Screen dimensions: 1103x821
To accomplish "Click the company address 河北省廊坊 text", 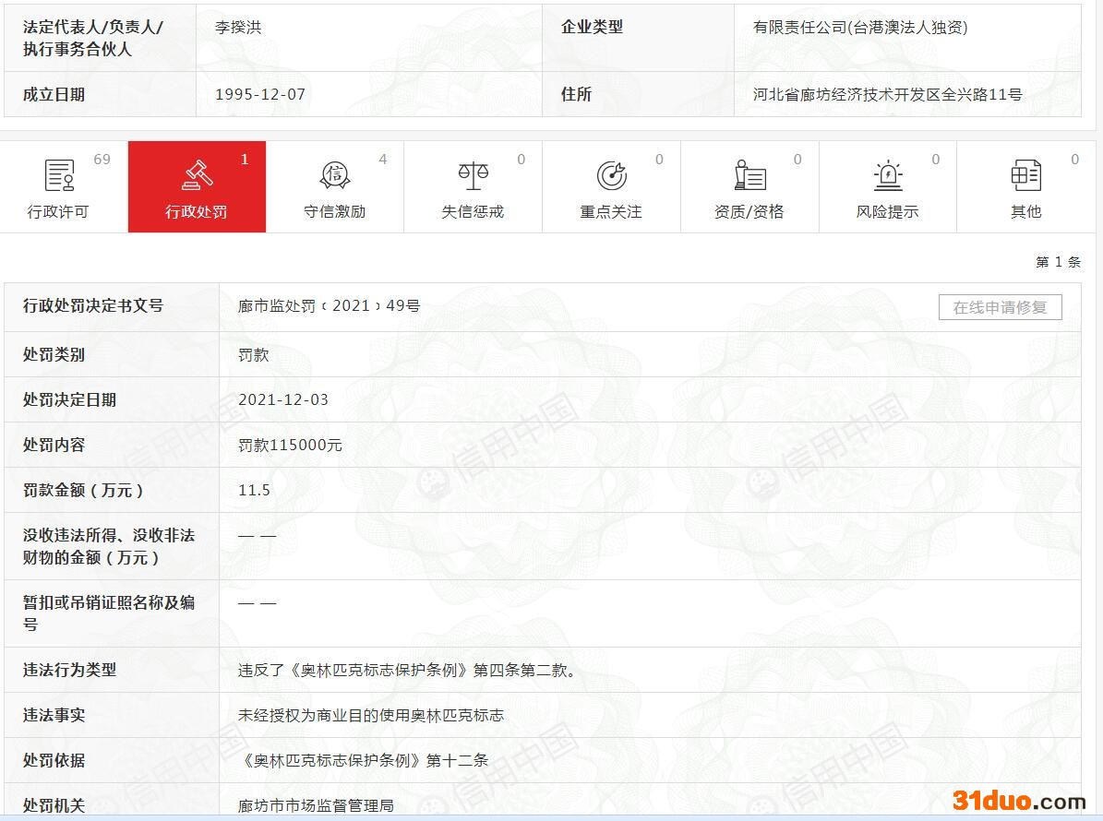I will click(x=887, y=94).
